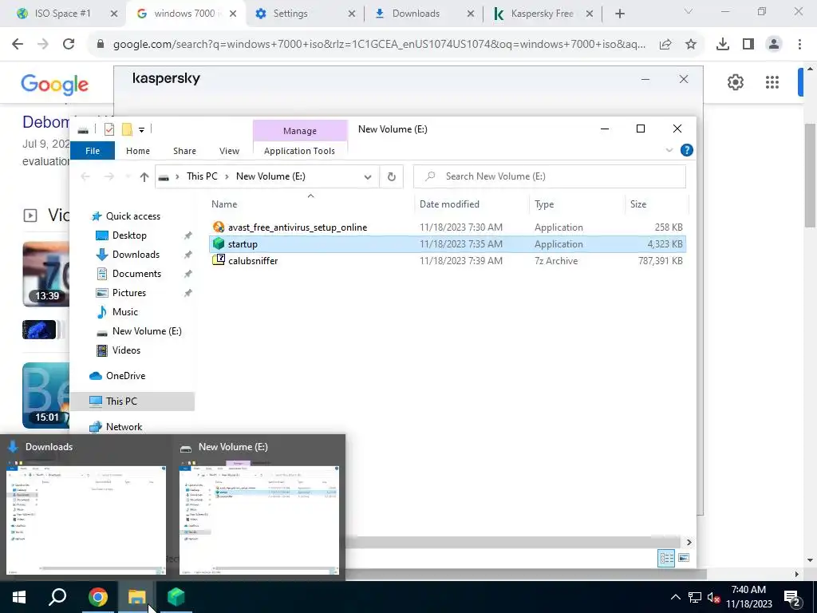Sort files by Size column
Image resolution: width=817 pixels, height=613 pixels.
[x=637, y=204]
